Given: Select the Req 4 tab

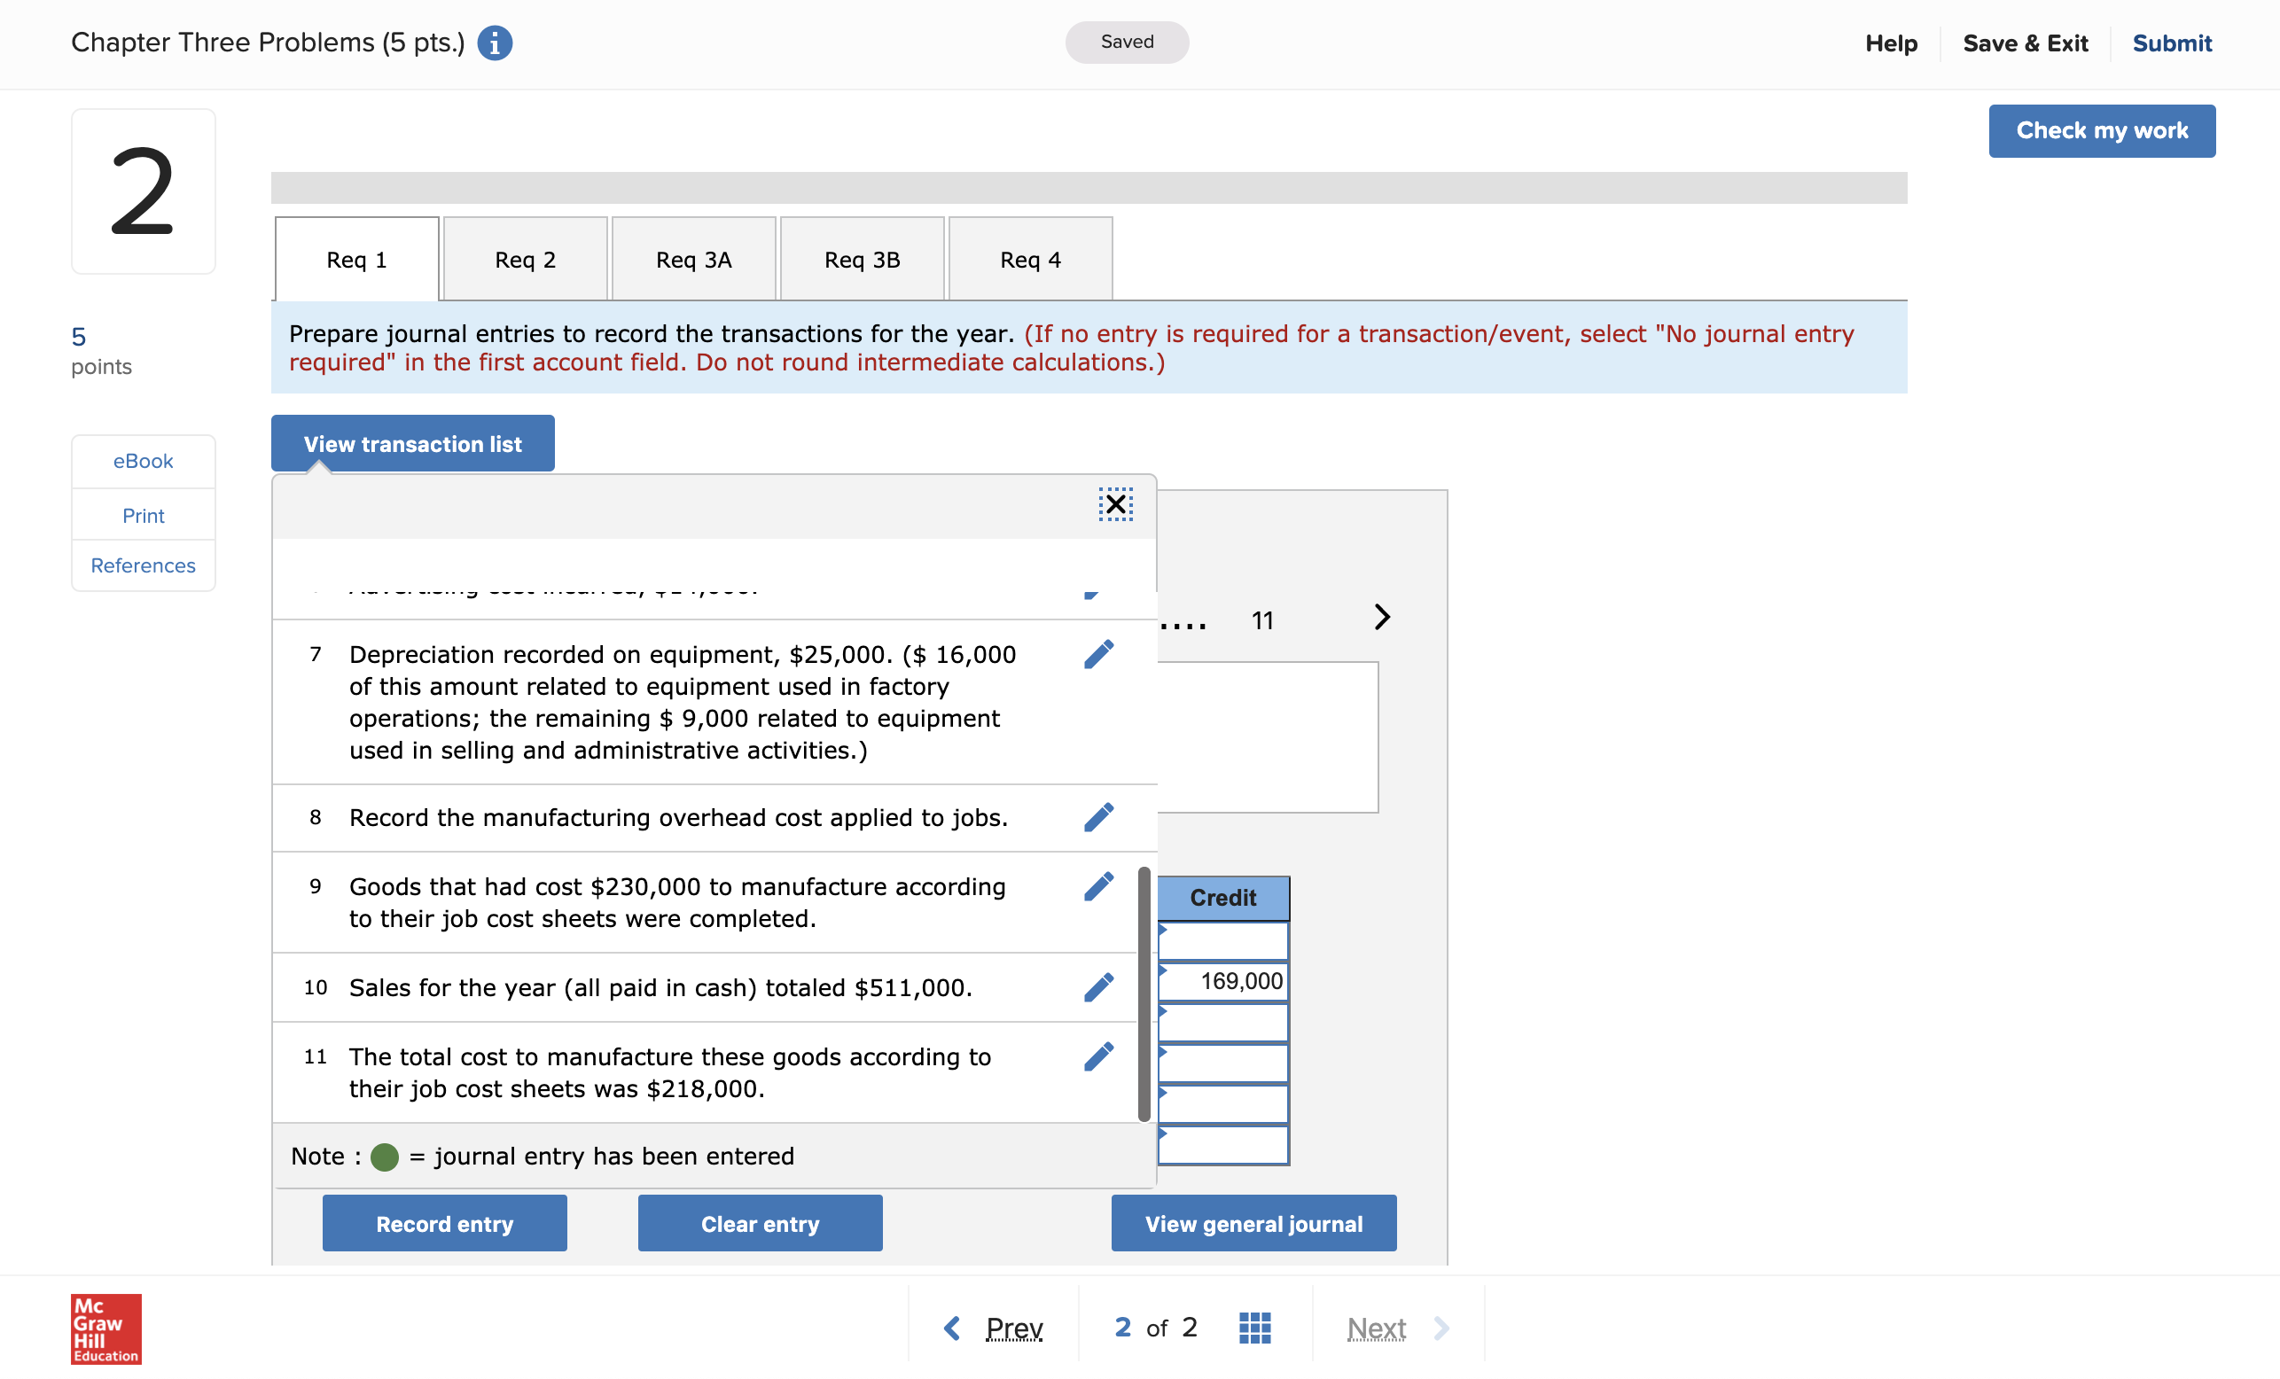Looking at the screenshot, I should coord(1030,260).
